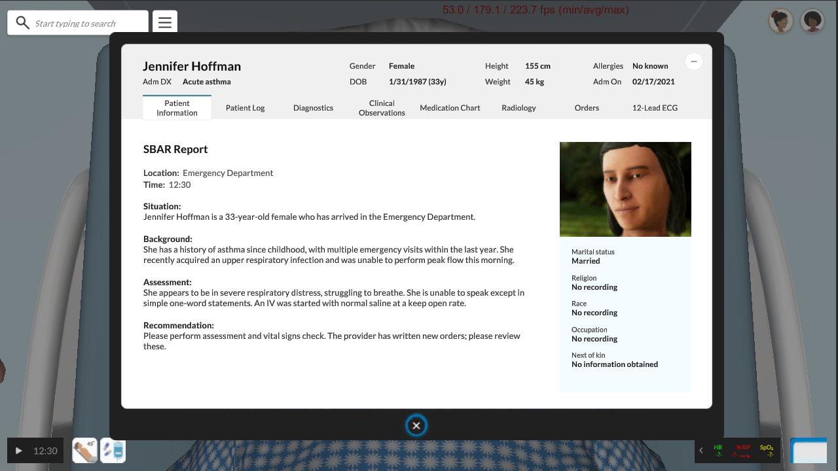Open the hamburger menu
This screenshot has width=838, height=471.
click(x=165, y=23)
